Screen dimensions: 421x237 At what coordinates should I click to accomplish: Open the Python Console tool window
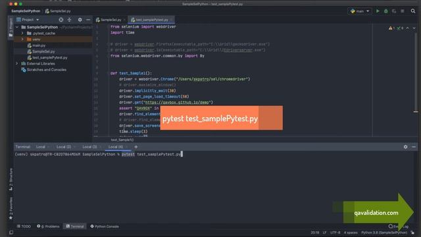(x=105, y=226)
